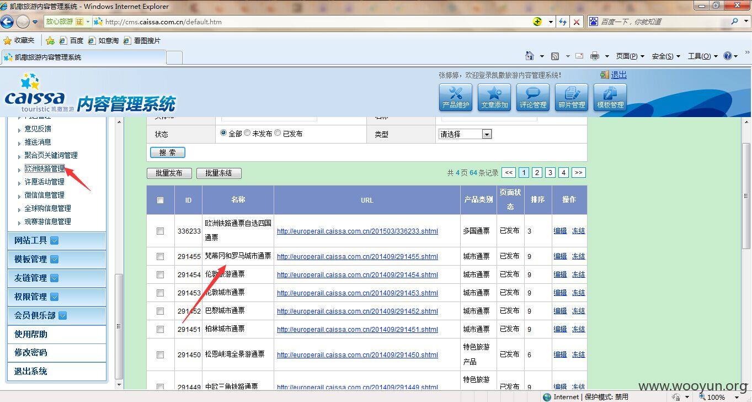Open 意见反馈 in sidebar

coord(38,129)
